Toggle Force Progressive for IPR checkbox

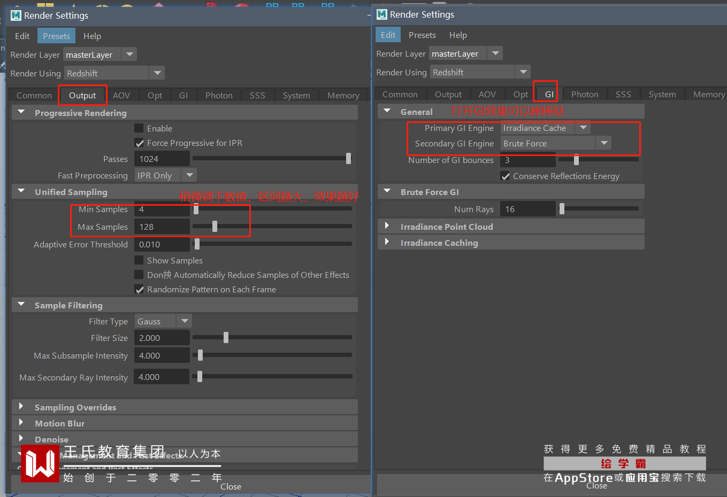[139, 143]
